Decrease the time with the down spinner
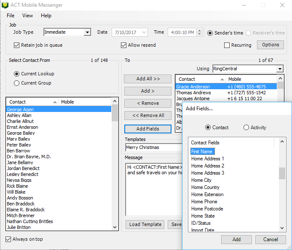The image size is (292, 250). coord(199,34)
